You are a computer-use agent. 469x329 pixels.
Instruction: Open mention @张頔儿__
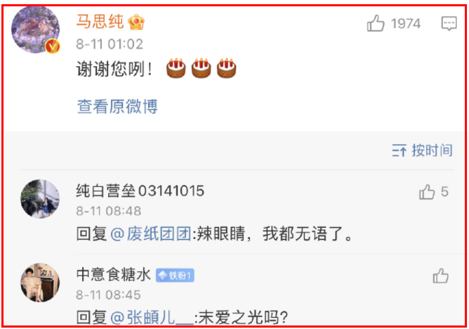pos(152,317)
